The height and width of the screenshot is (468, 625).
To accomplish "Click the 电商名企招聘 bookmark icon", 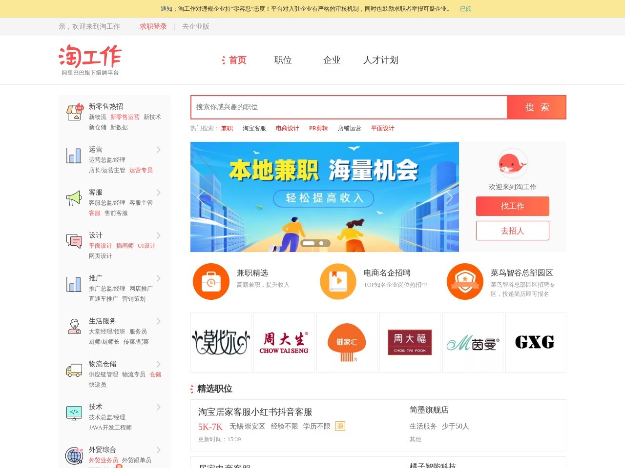I will (x=338, y=282).
